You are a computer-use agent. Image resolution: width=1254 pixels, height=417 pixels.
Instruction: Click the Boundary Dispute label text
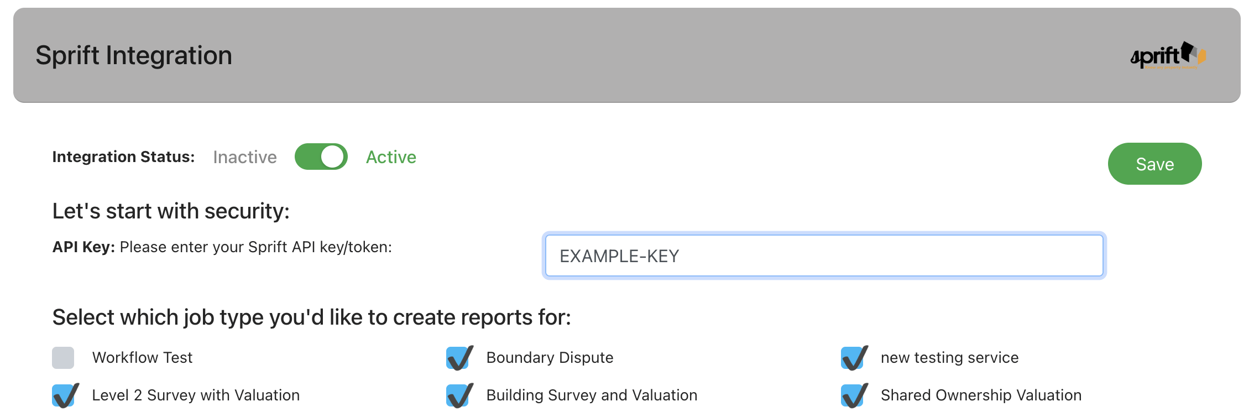point(550,358)
